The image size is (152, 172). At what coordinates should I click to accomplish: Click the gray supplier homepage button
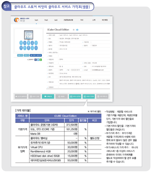pyautogui.click(x=21, y=97)
